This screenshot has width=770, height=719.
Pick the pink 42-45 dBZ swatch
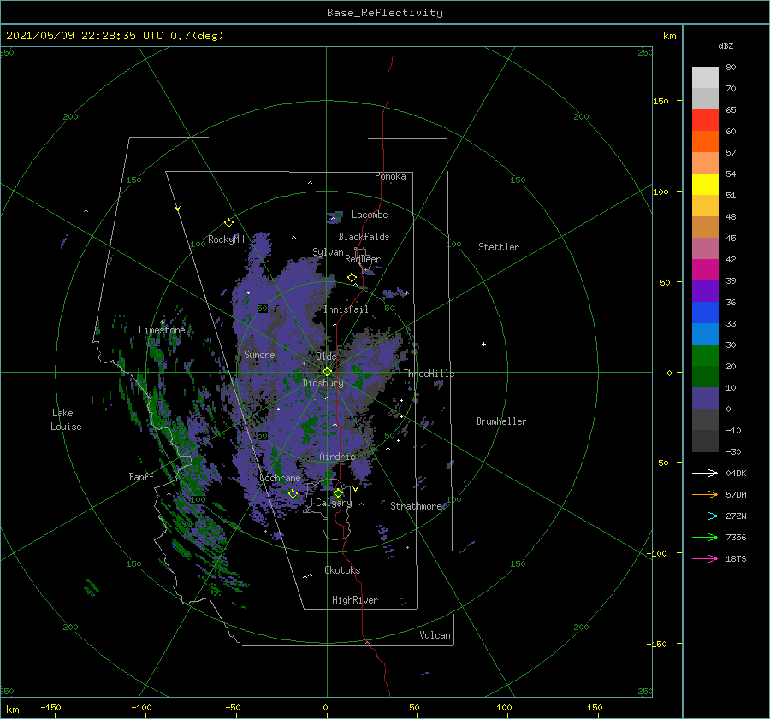[x=705, y=249]
